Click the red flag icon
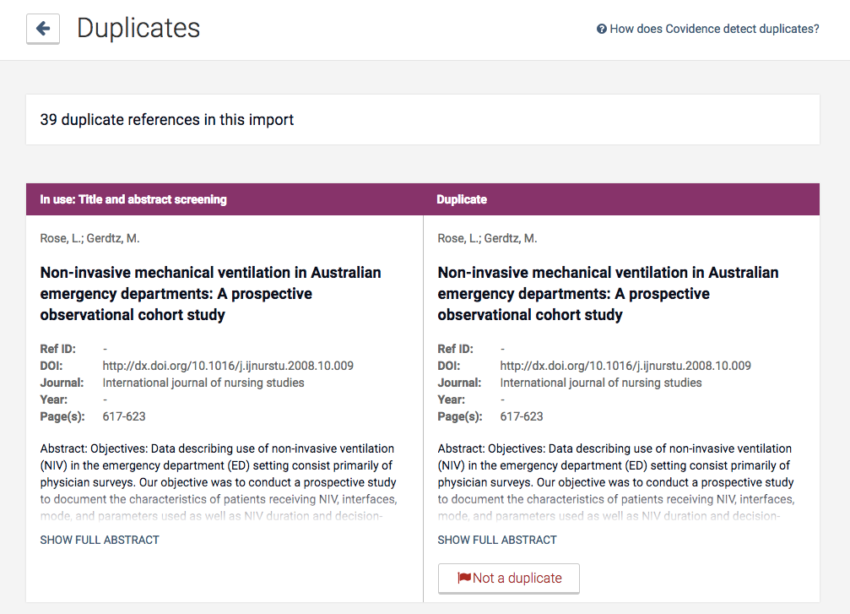This screenshot has width=850, height=614. pos(463,578)
